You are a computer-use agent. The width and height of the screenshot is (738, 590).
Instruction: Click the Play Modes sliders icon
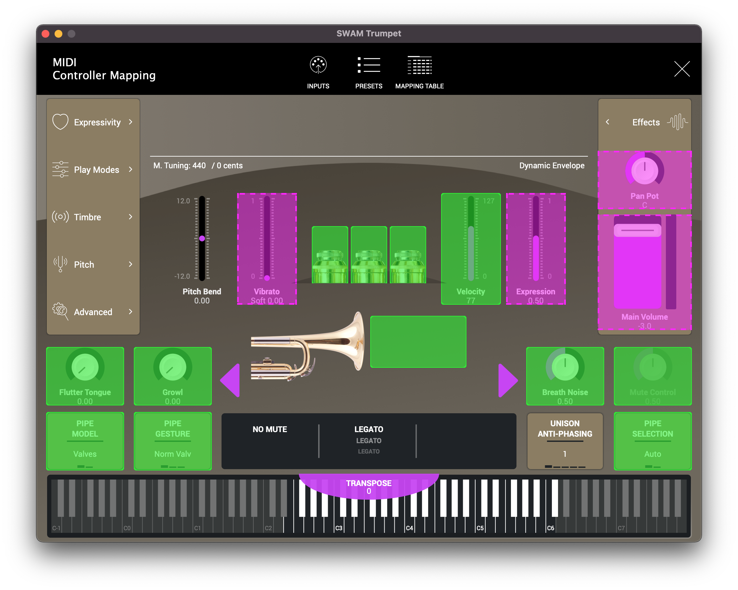click(60, 169)
